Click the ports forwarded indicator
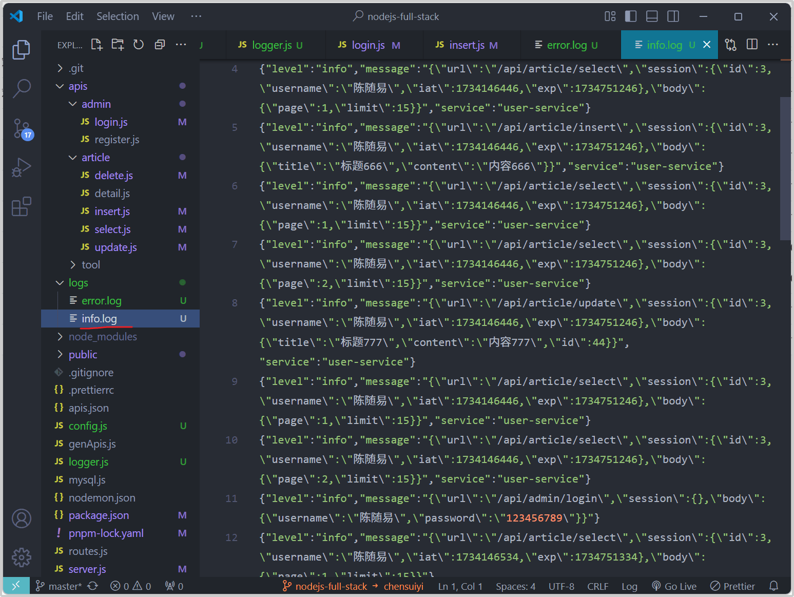Viewport: 794px width, 597px height. click(174, 586)
